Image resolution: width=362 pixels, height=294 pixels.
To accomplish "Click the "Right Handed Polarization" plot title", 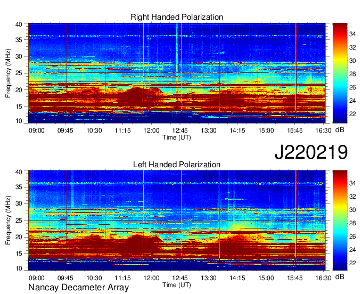I will [177, 17].
